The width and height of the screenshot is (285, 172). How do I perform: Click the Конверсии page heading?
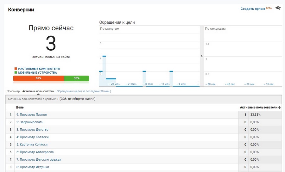[21, 9]
